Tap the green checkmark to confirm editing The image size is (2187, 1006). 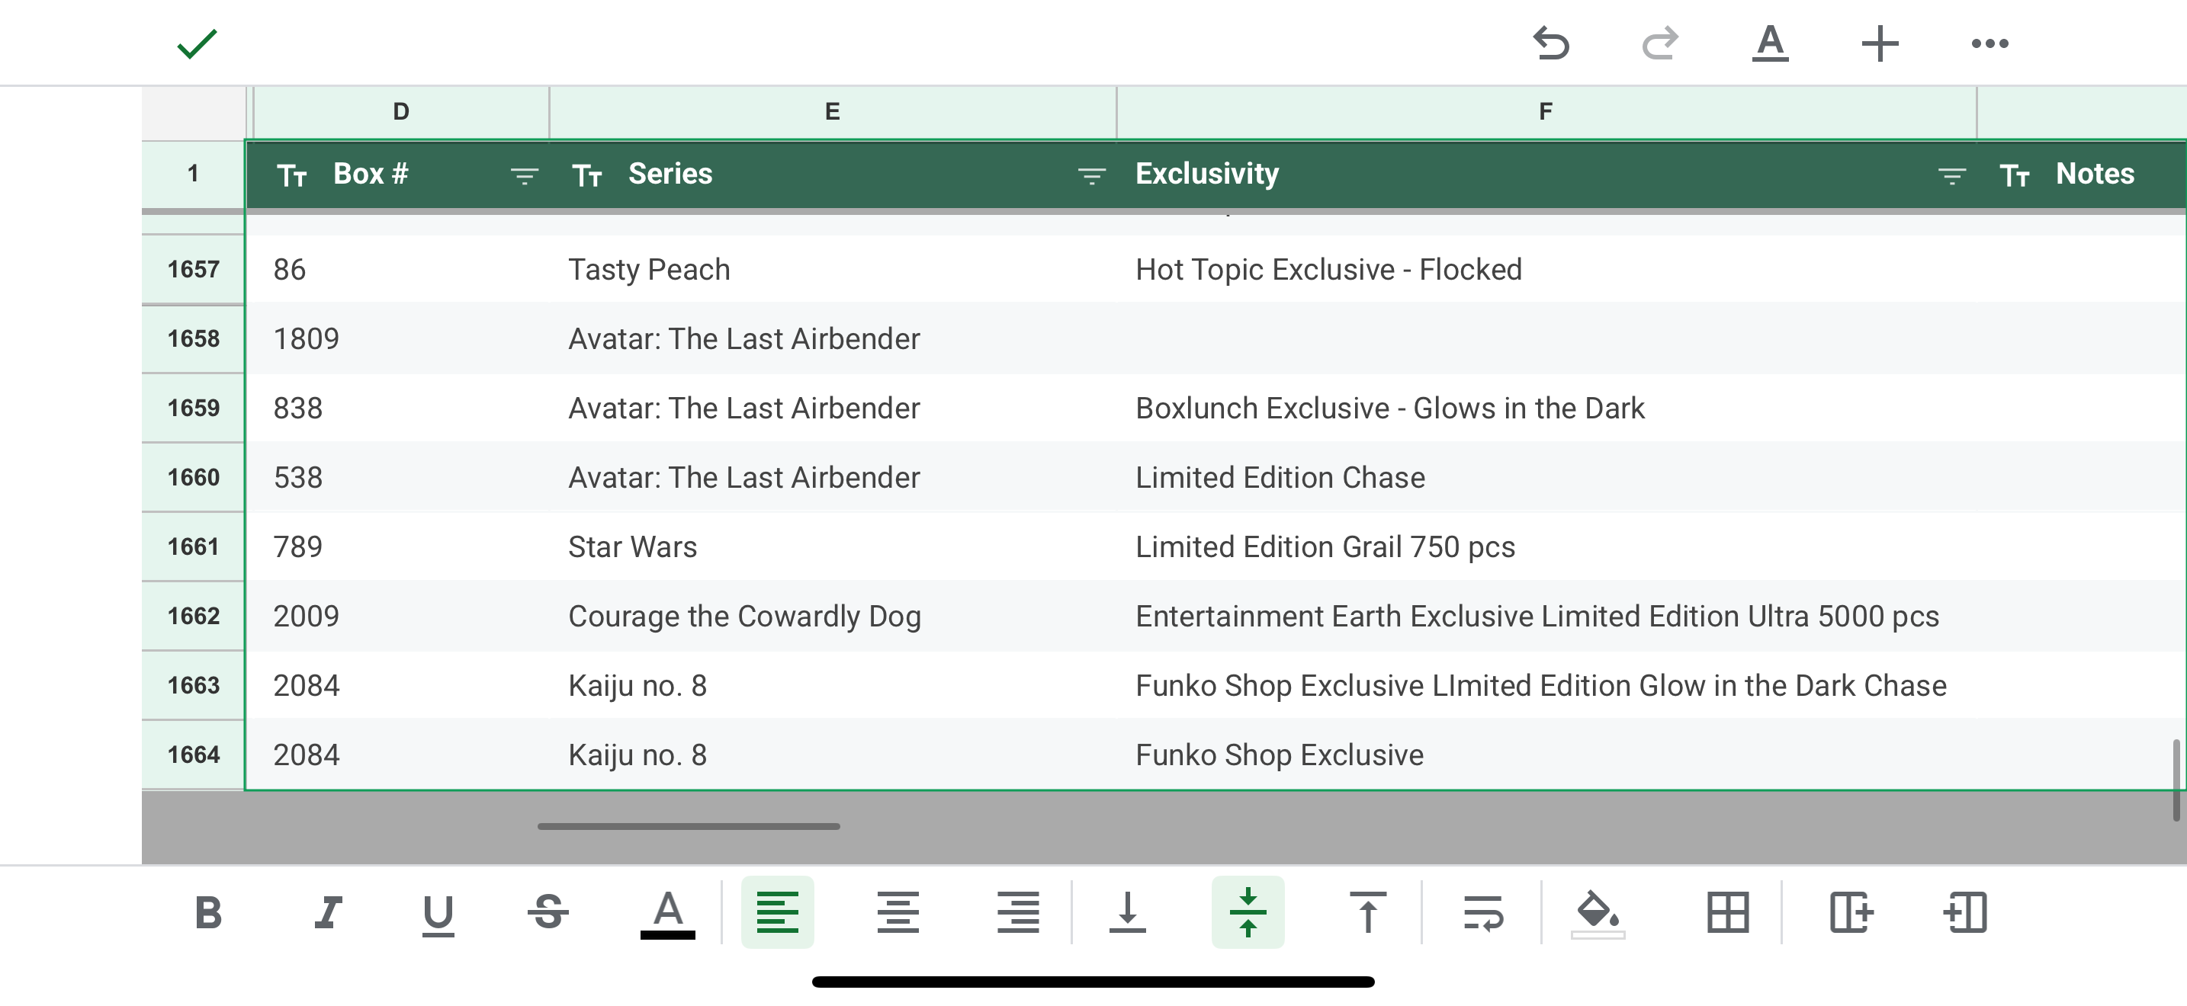tap(197, 43)
